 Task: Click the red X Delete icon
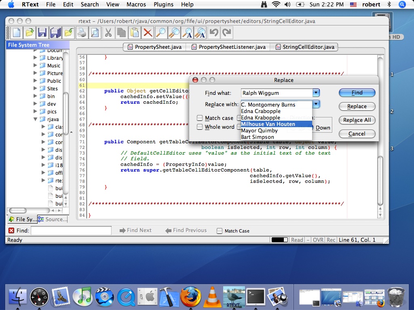148,33
